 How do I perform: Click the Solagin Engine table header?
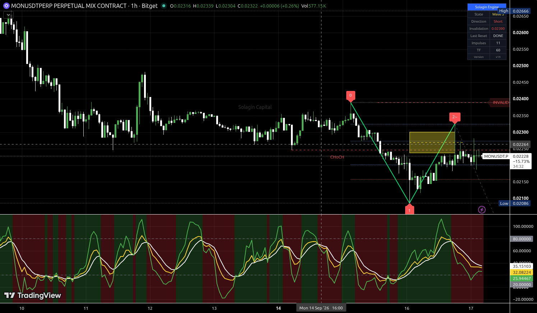coord(487,7)
